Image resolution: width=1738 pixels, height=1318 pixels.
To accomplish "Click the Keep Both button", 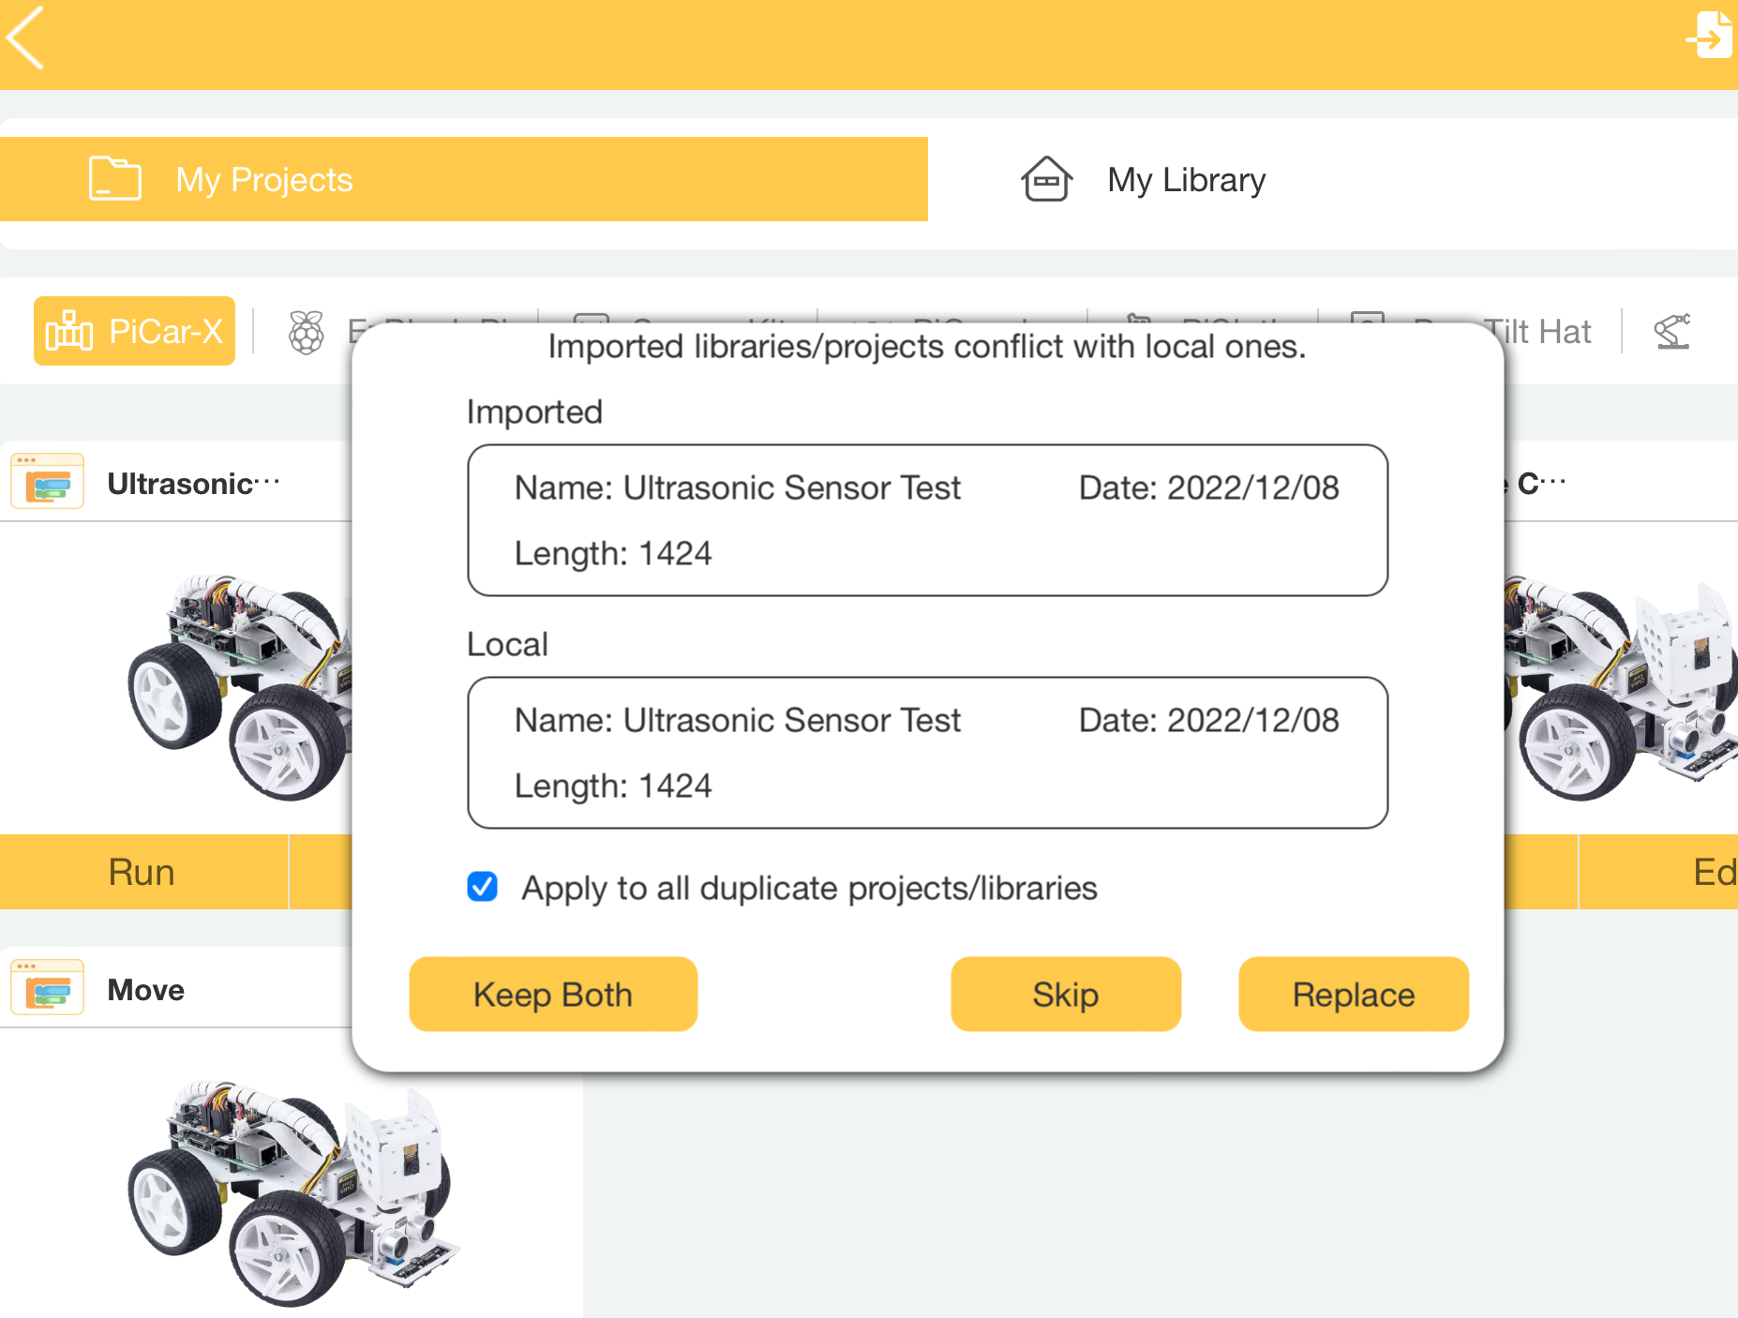I will pyautogui.click(x=553, y=995).
